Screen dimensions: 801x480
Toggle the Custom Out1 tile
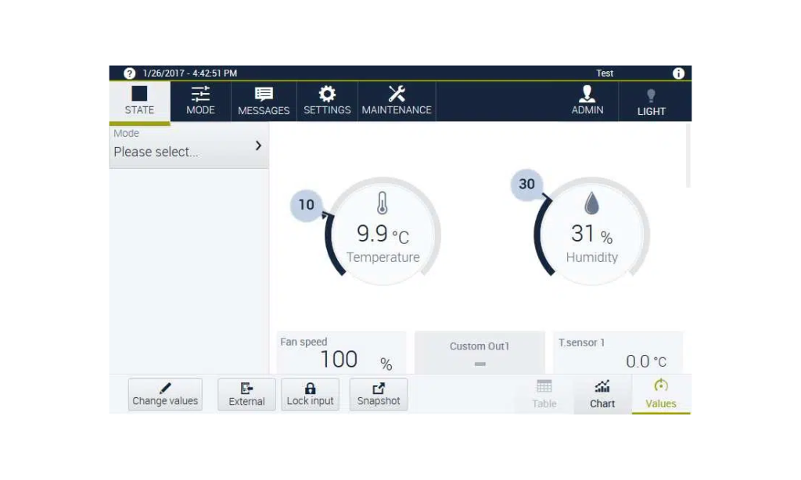(480, 353)
